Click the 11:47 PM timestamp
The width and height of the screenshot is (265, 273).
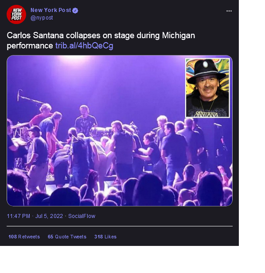(x=19, y=216)
